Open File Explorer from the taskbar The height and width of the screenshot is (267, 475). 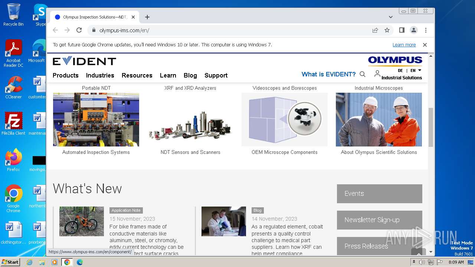click(42, 262)
